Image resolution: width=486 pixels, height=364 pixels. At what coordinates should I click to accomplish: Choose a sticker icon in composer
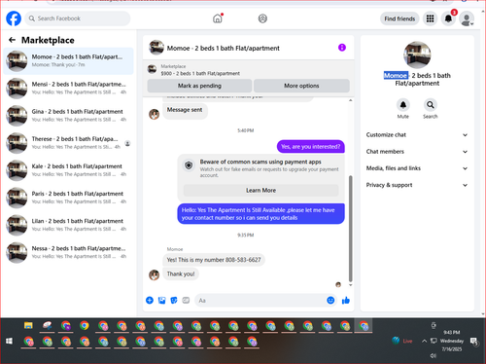[174, 301]
